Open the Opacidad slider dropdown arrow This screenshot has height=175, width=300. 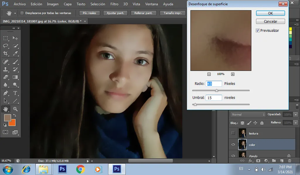tap(296, 114)
